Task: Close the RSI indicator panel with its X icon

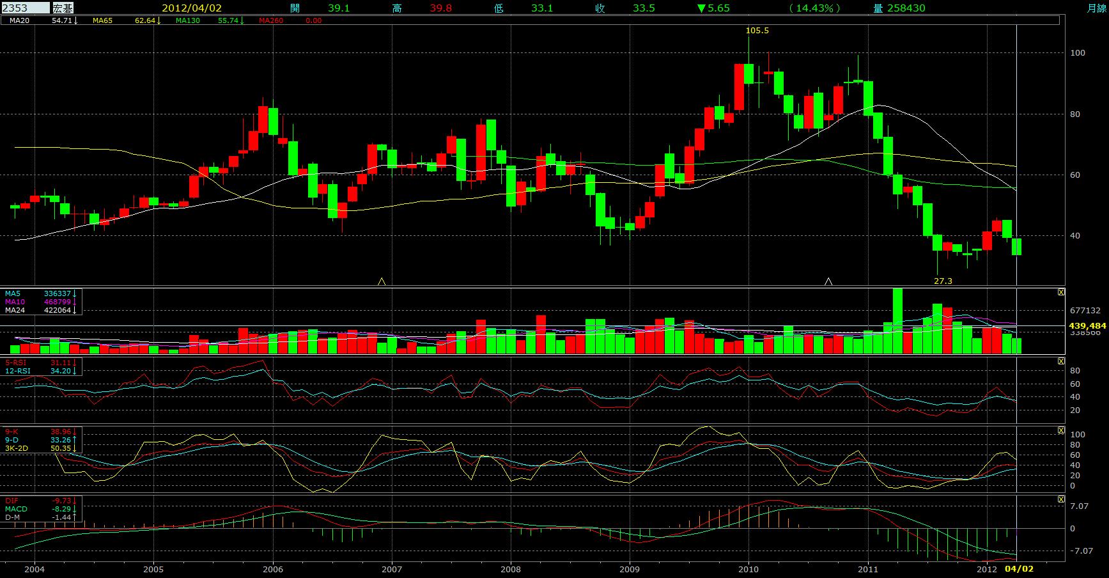Action: (x=1062, y=361)
